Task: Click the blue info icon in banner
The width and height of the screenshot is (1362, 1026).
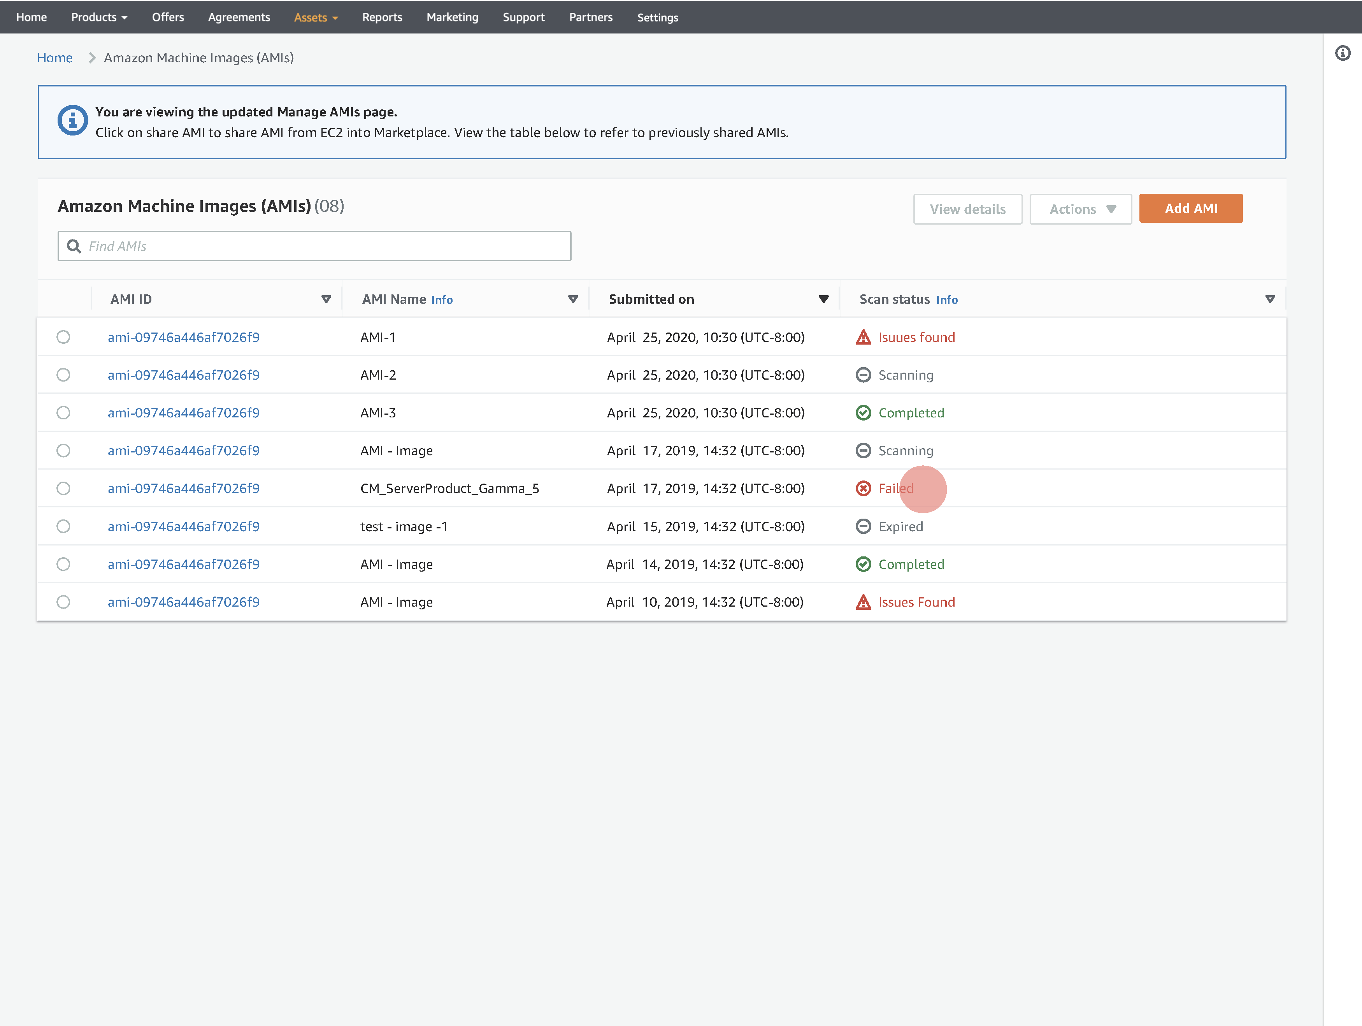Action: [73, 120]
